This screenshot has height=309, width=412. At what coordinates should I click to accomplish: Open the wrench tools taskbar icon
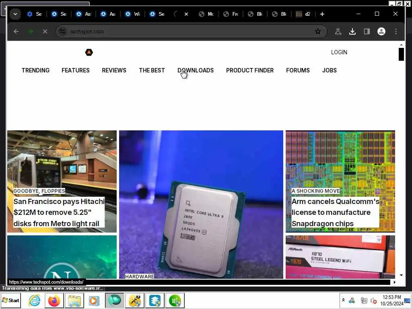pos(135,300)
